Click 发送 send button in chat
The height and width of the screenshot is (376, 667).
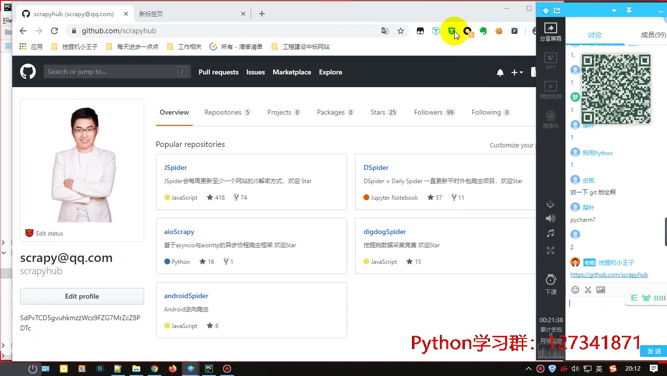654,351
